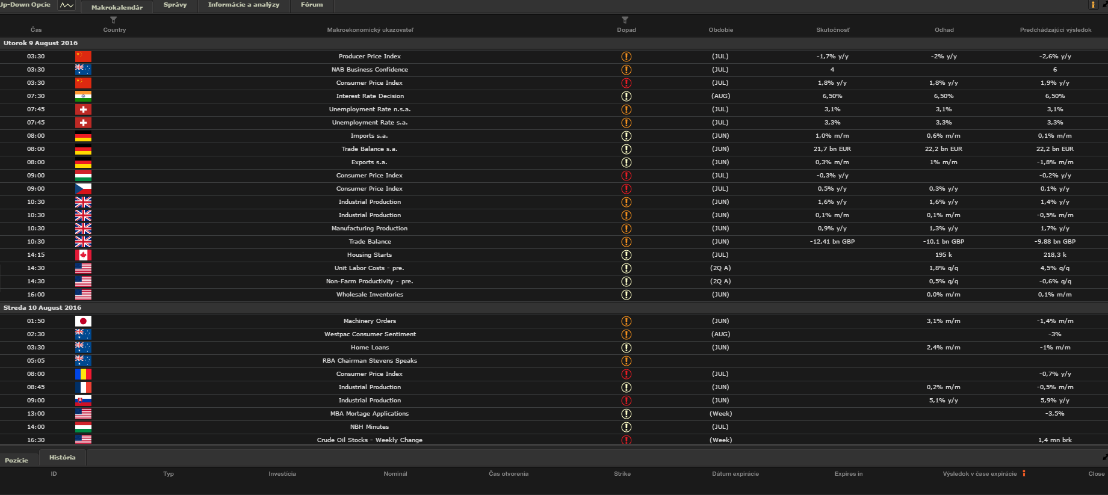Click Japan flag on Machinery Orders row
This screenshot has width=1108, height=495.
pos(83,321)
